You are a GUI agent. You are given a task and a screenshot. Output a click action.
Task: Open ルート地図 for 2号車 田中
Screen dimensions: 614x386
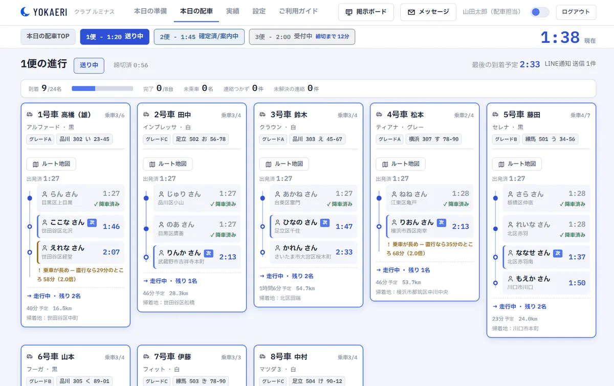pyautogui.click(x=168, y=164)
